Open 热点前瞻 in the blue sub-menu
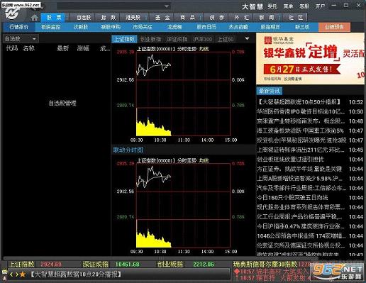The image size is (366, 283). (238, 27)
